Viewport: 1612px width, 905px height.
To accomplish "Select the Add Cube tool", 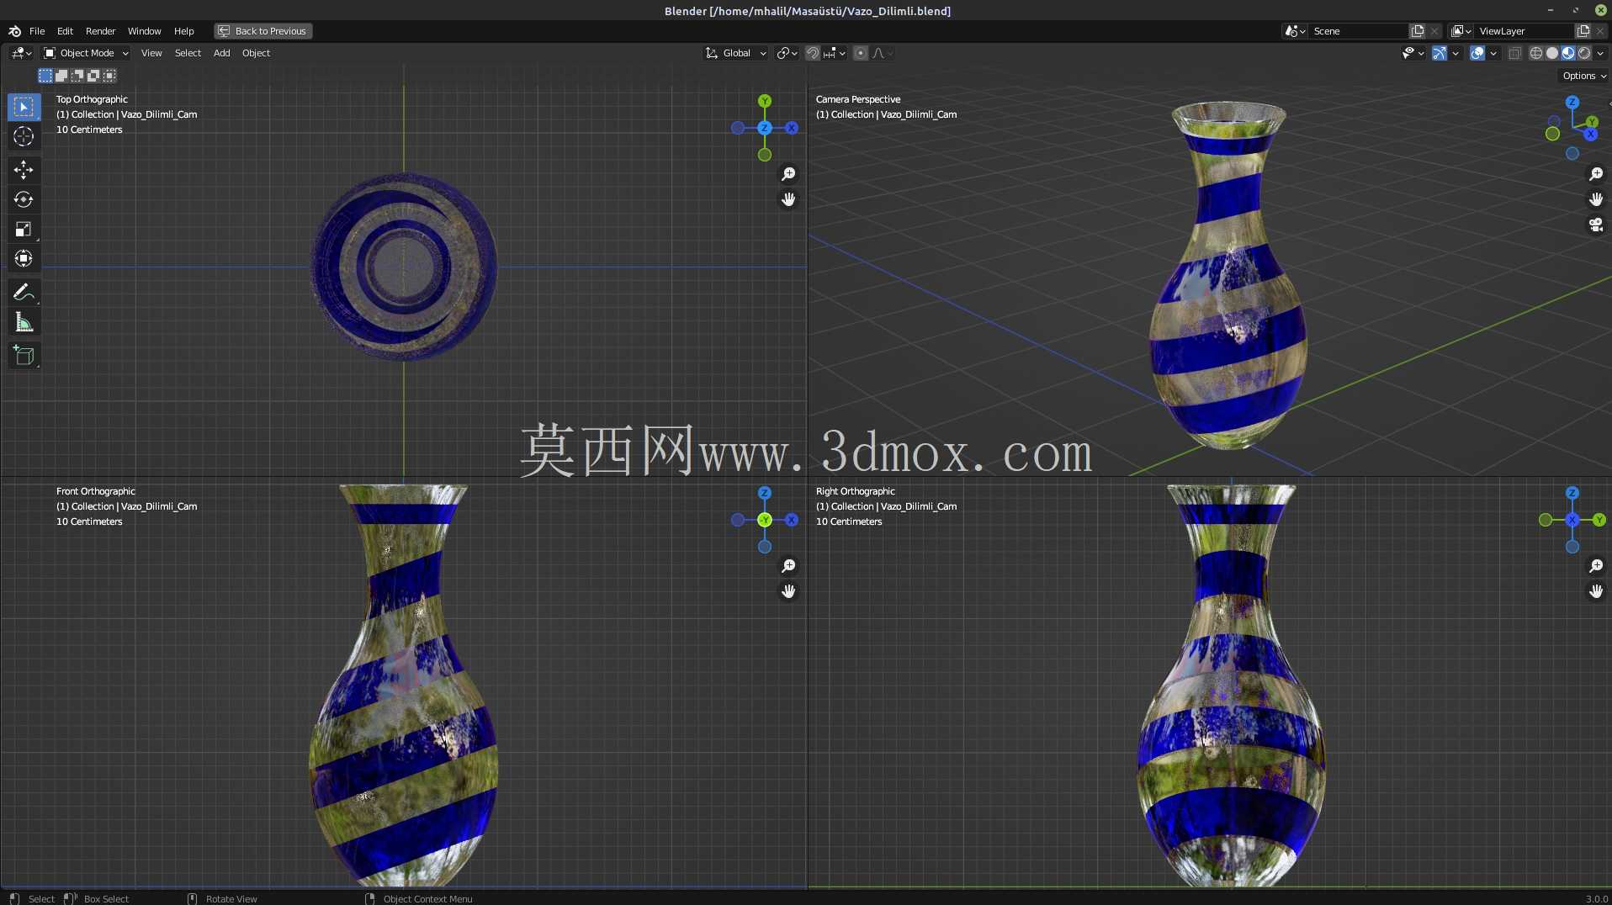I will [24, 355].
